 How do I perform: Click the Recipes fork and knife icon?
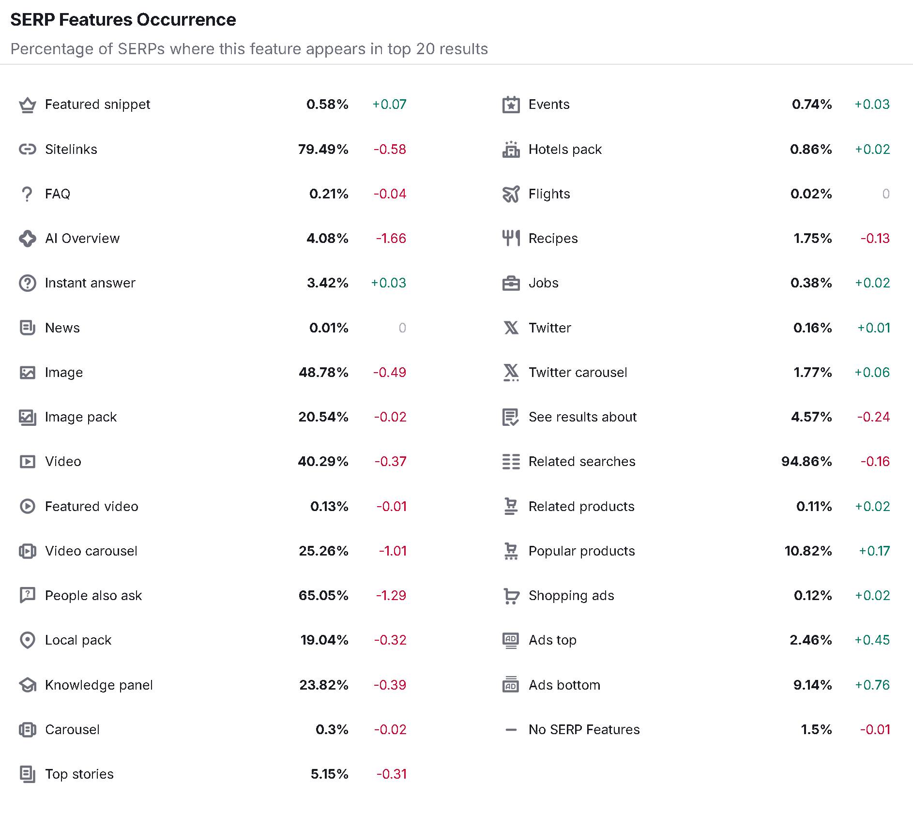tap(511, 239)
